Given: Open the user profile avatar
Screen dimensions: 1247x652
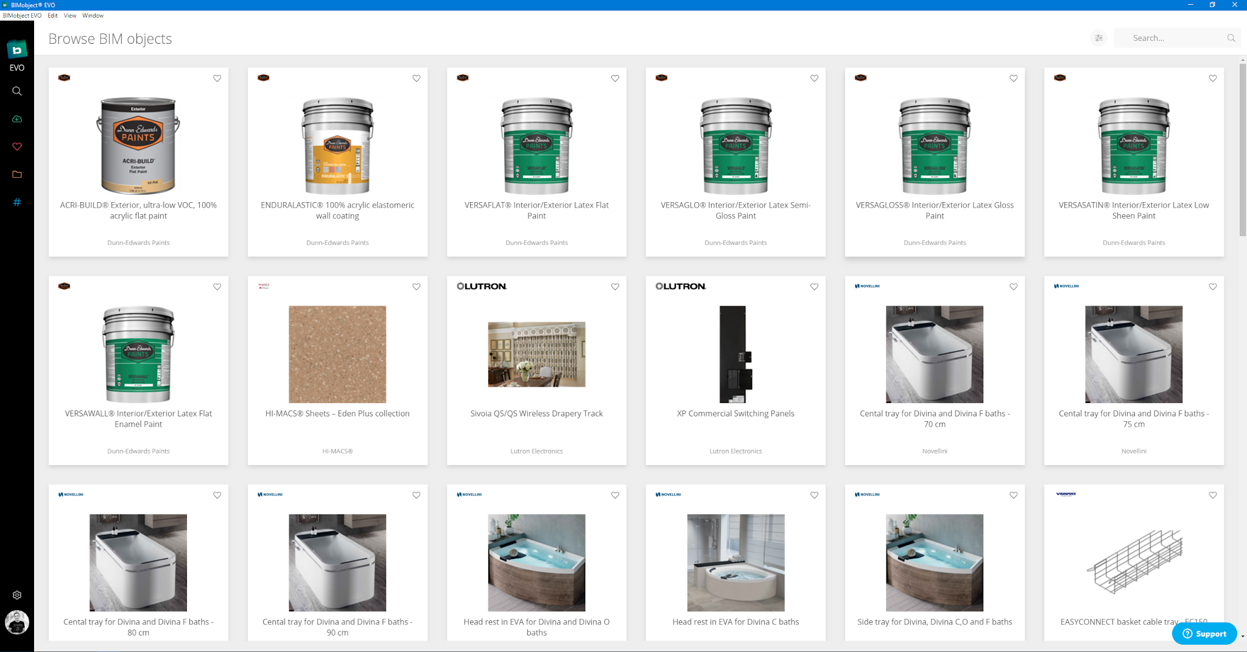Looking at the screenshot, I should (x=17, y=622).
